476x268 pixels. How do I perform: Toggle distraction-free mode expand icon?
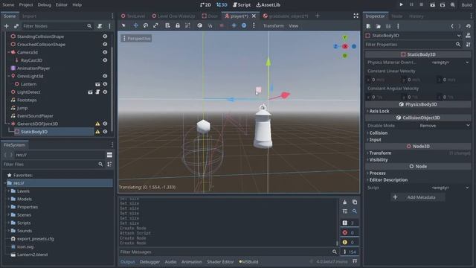pos(356,16)
